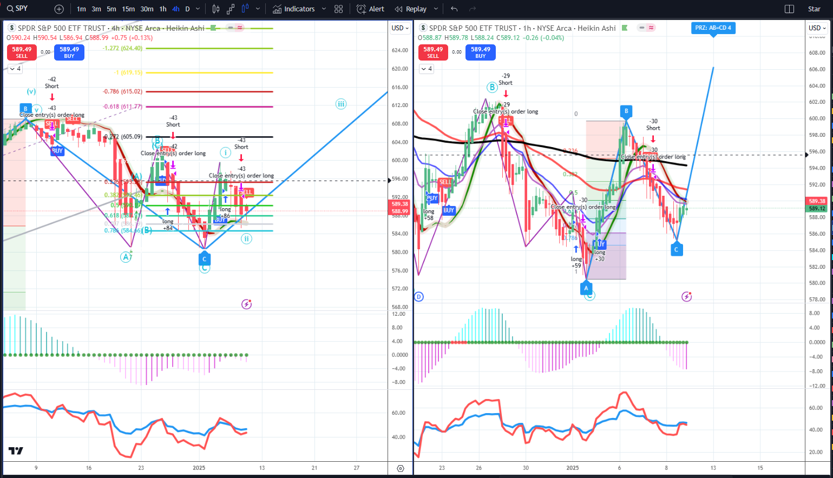The height and width of the screenshot is (478, 833).
Task: Select the 4h timeframe
Action: pos(176,9)
